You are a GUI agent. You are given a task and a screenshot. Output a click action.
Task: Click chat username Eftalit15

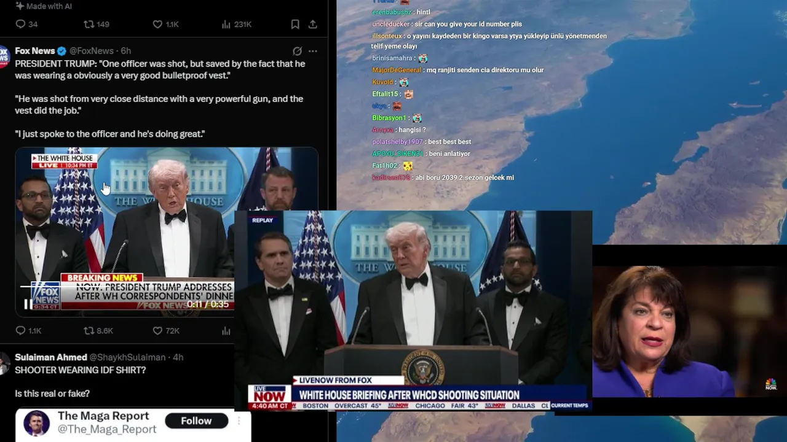(385, 94)
